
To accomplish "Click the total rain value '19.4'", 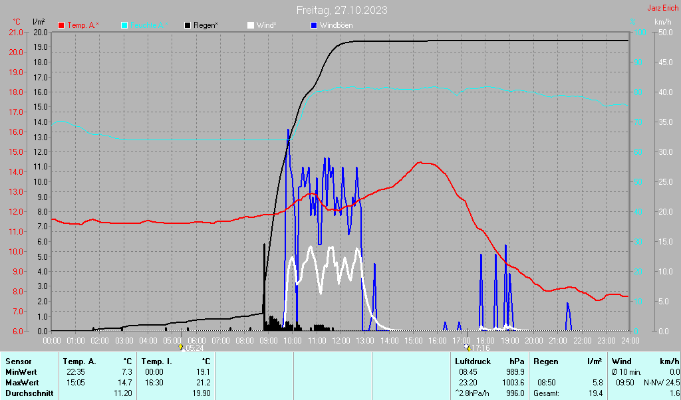I will pyautogui.click(x=596, y=393).
